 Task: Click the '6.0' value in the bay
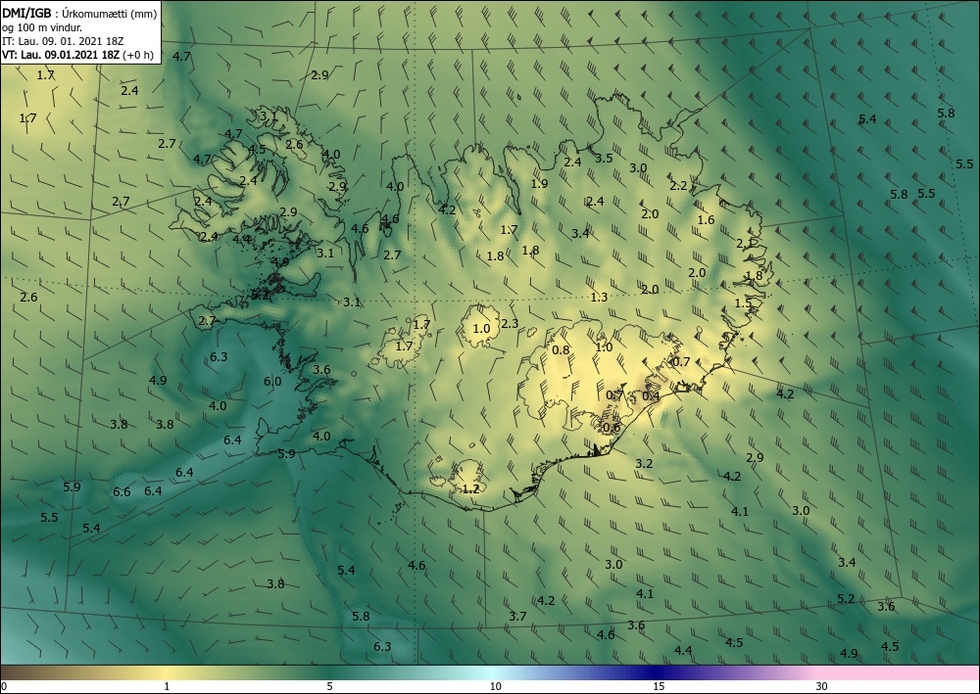tap(272, 382)
